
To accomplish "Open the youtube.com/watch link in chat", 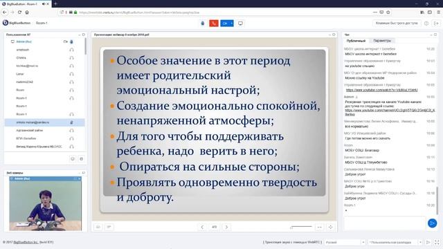I will 381,90.
